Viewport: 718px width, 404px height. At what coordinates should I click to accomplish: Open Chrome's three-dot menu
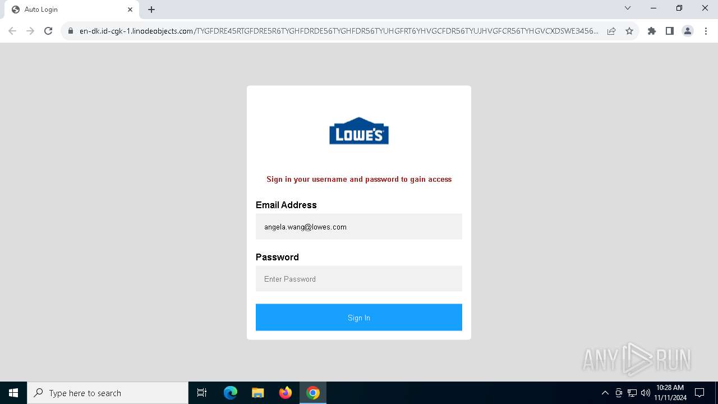(706, 31)
